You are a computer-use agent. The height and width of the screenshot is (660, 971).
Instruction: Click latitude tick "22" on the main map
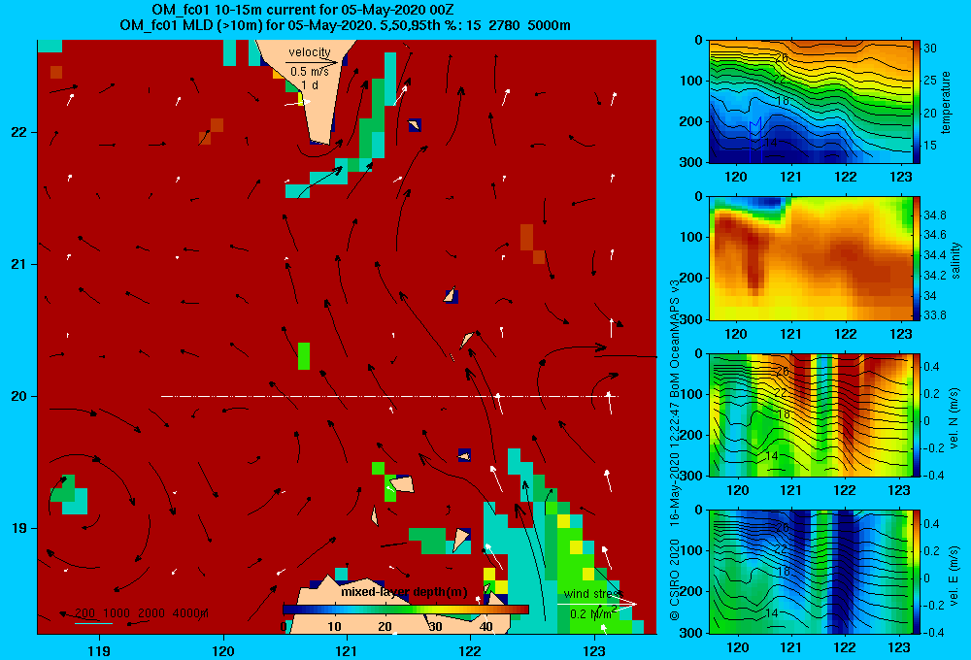point(18,133)
